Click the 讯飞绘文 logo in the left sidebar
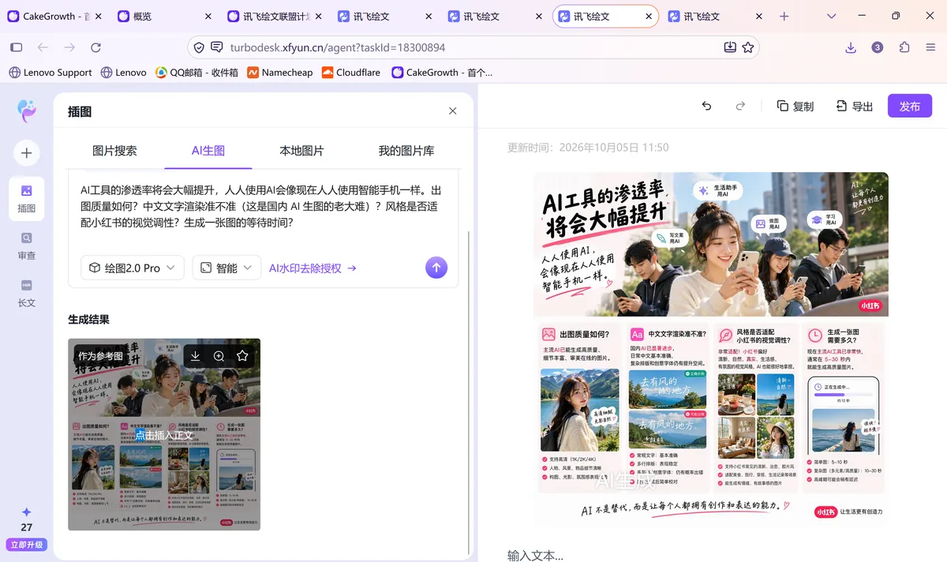The width and height of the screenshot is (947, 562). (x=27, y=111)
